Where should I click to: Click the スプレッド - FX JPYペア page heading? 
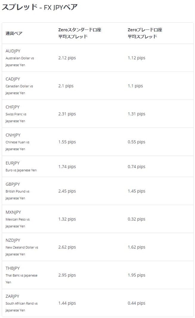click(x=40, y=7)
